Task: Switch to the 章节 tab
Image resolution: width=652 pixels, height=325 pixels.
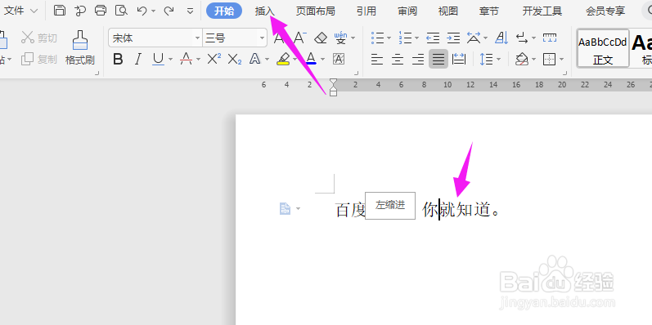Action: click(x=489, y=11)
